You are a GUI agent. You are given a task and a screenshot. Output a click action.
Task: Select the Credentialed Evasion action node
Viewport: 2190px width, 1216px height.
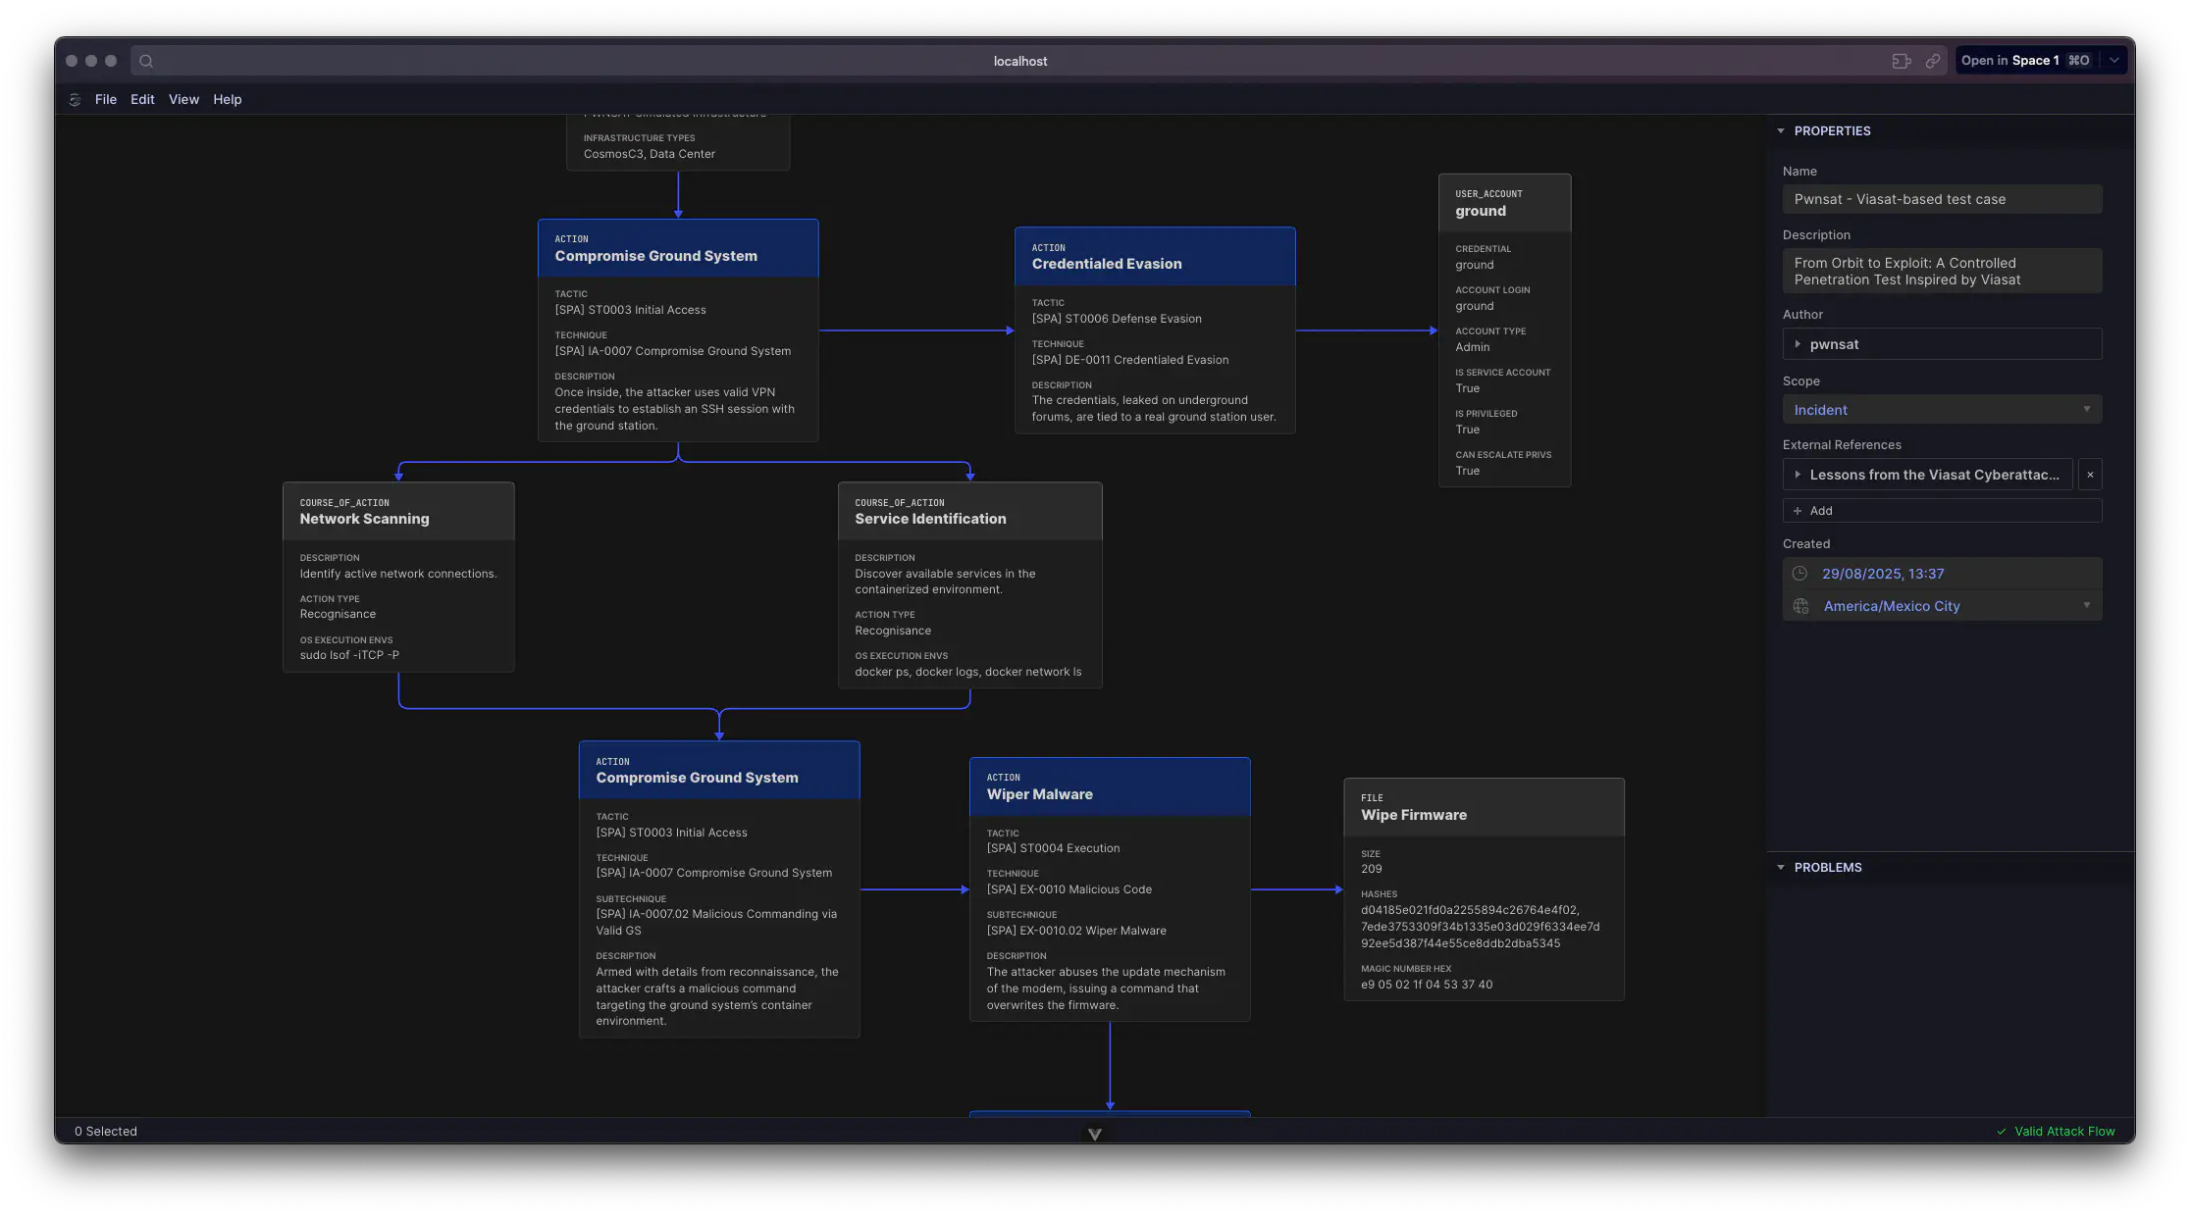coord(1155,330)
